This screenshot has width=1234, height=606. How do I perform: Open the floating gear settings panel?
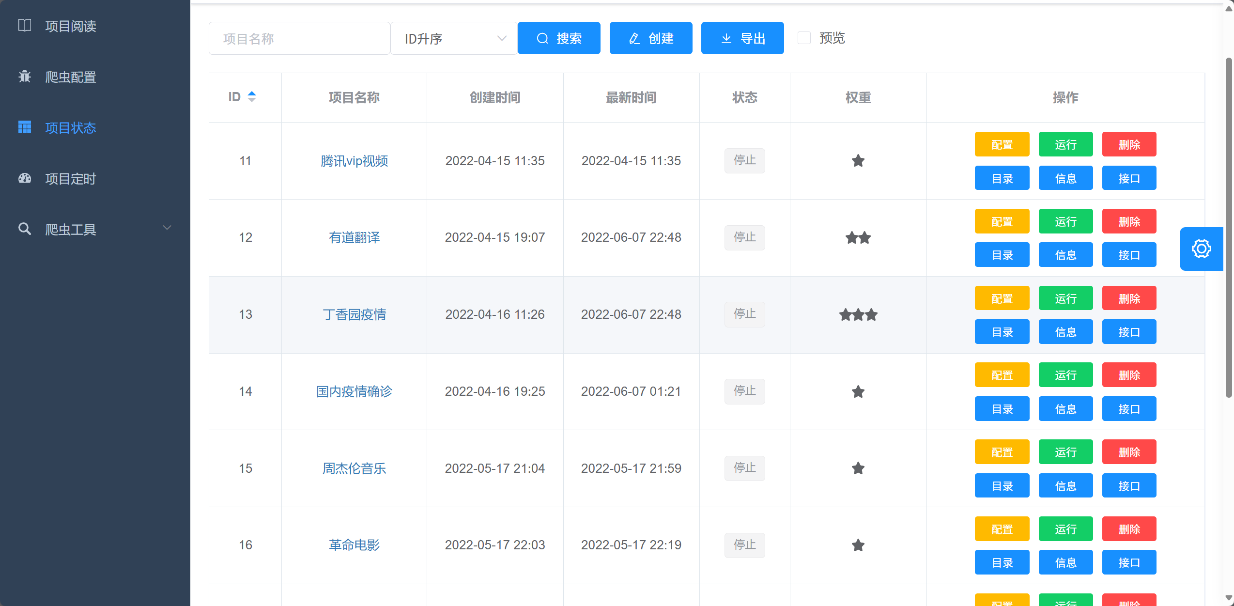tap(1201, 249)
